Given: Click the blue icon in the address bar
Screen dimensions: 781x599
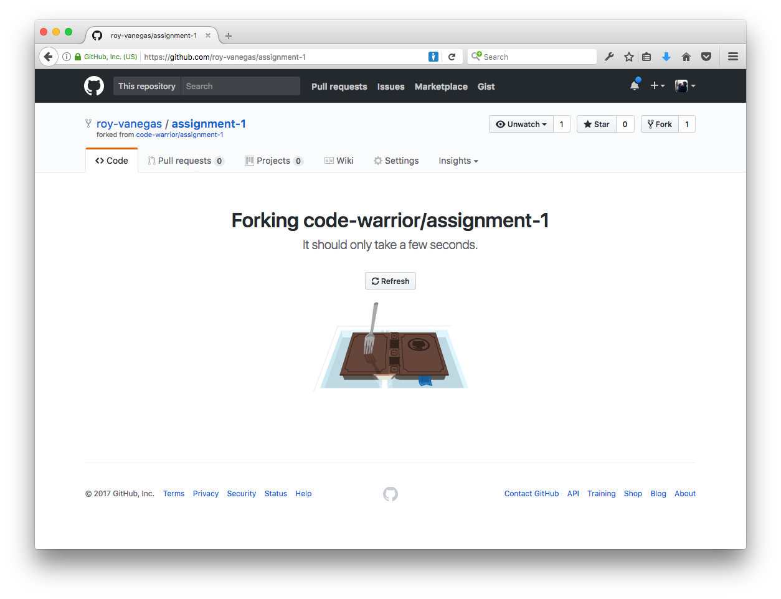Looking at the screenshot, I should (433, 57).
